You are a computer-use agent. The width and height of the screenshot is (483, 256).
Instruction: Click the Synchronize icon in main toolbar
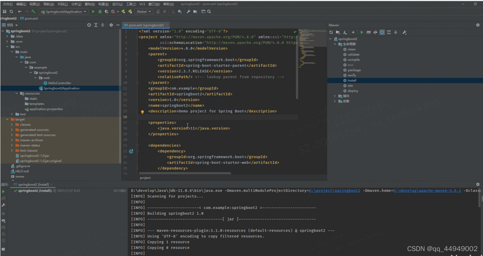(11, 12)
